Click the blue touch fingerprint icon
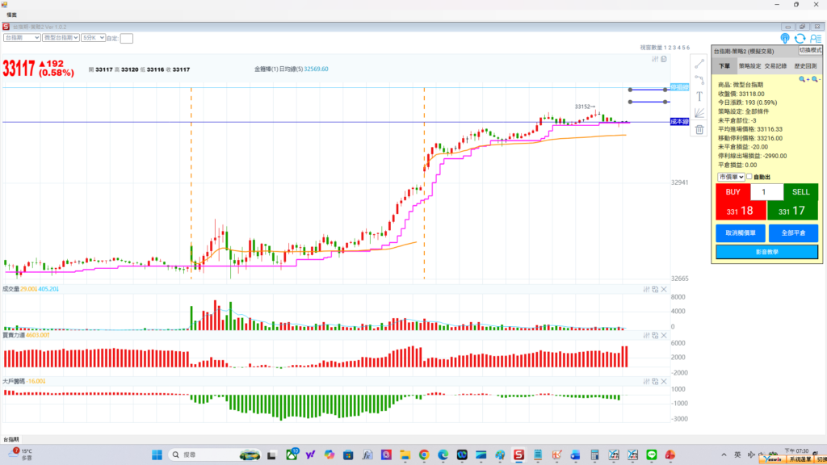Screen dimensions: 827x465 [x=785, y=38]
